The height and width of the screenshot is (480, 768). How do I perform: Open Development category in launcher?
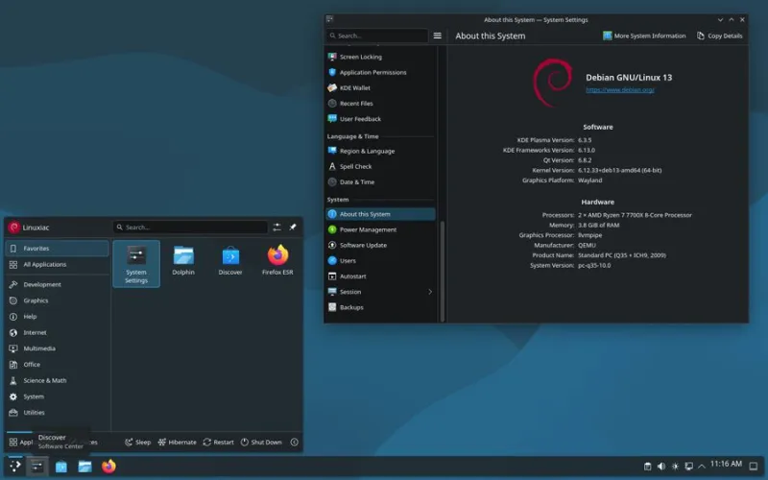pos(57,284)
